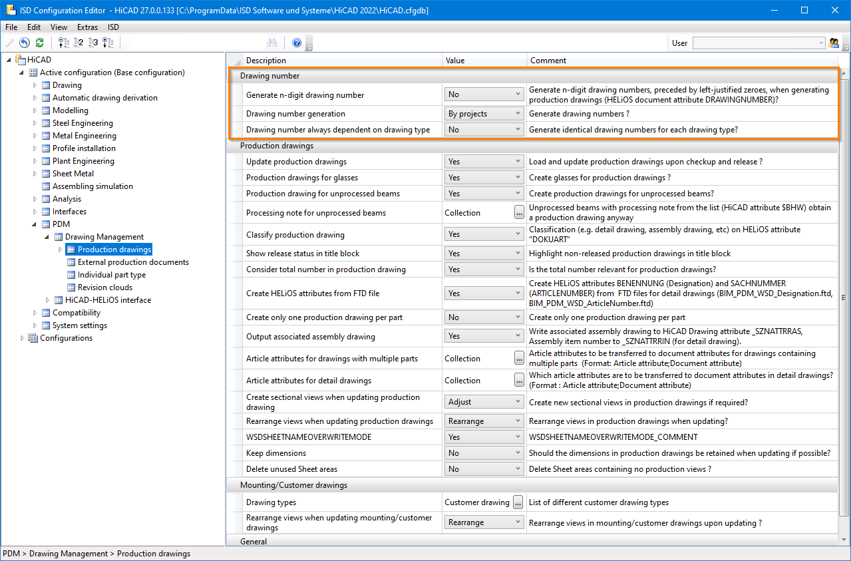Click the System settings table icon
851x561 pixels.
pos(46,325)
